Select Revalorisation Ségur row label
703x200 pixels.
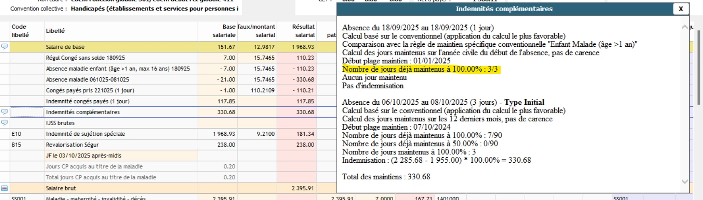(x=72, y=145)
